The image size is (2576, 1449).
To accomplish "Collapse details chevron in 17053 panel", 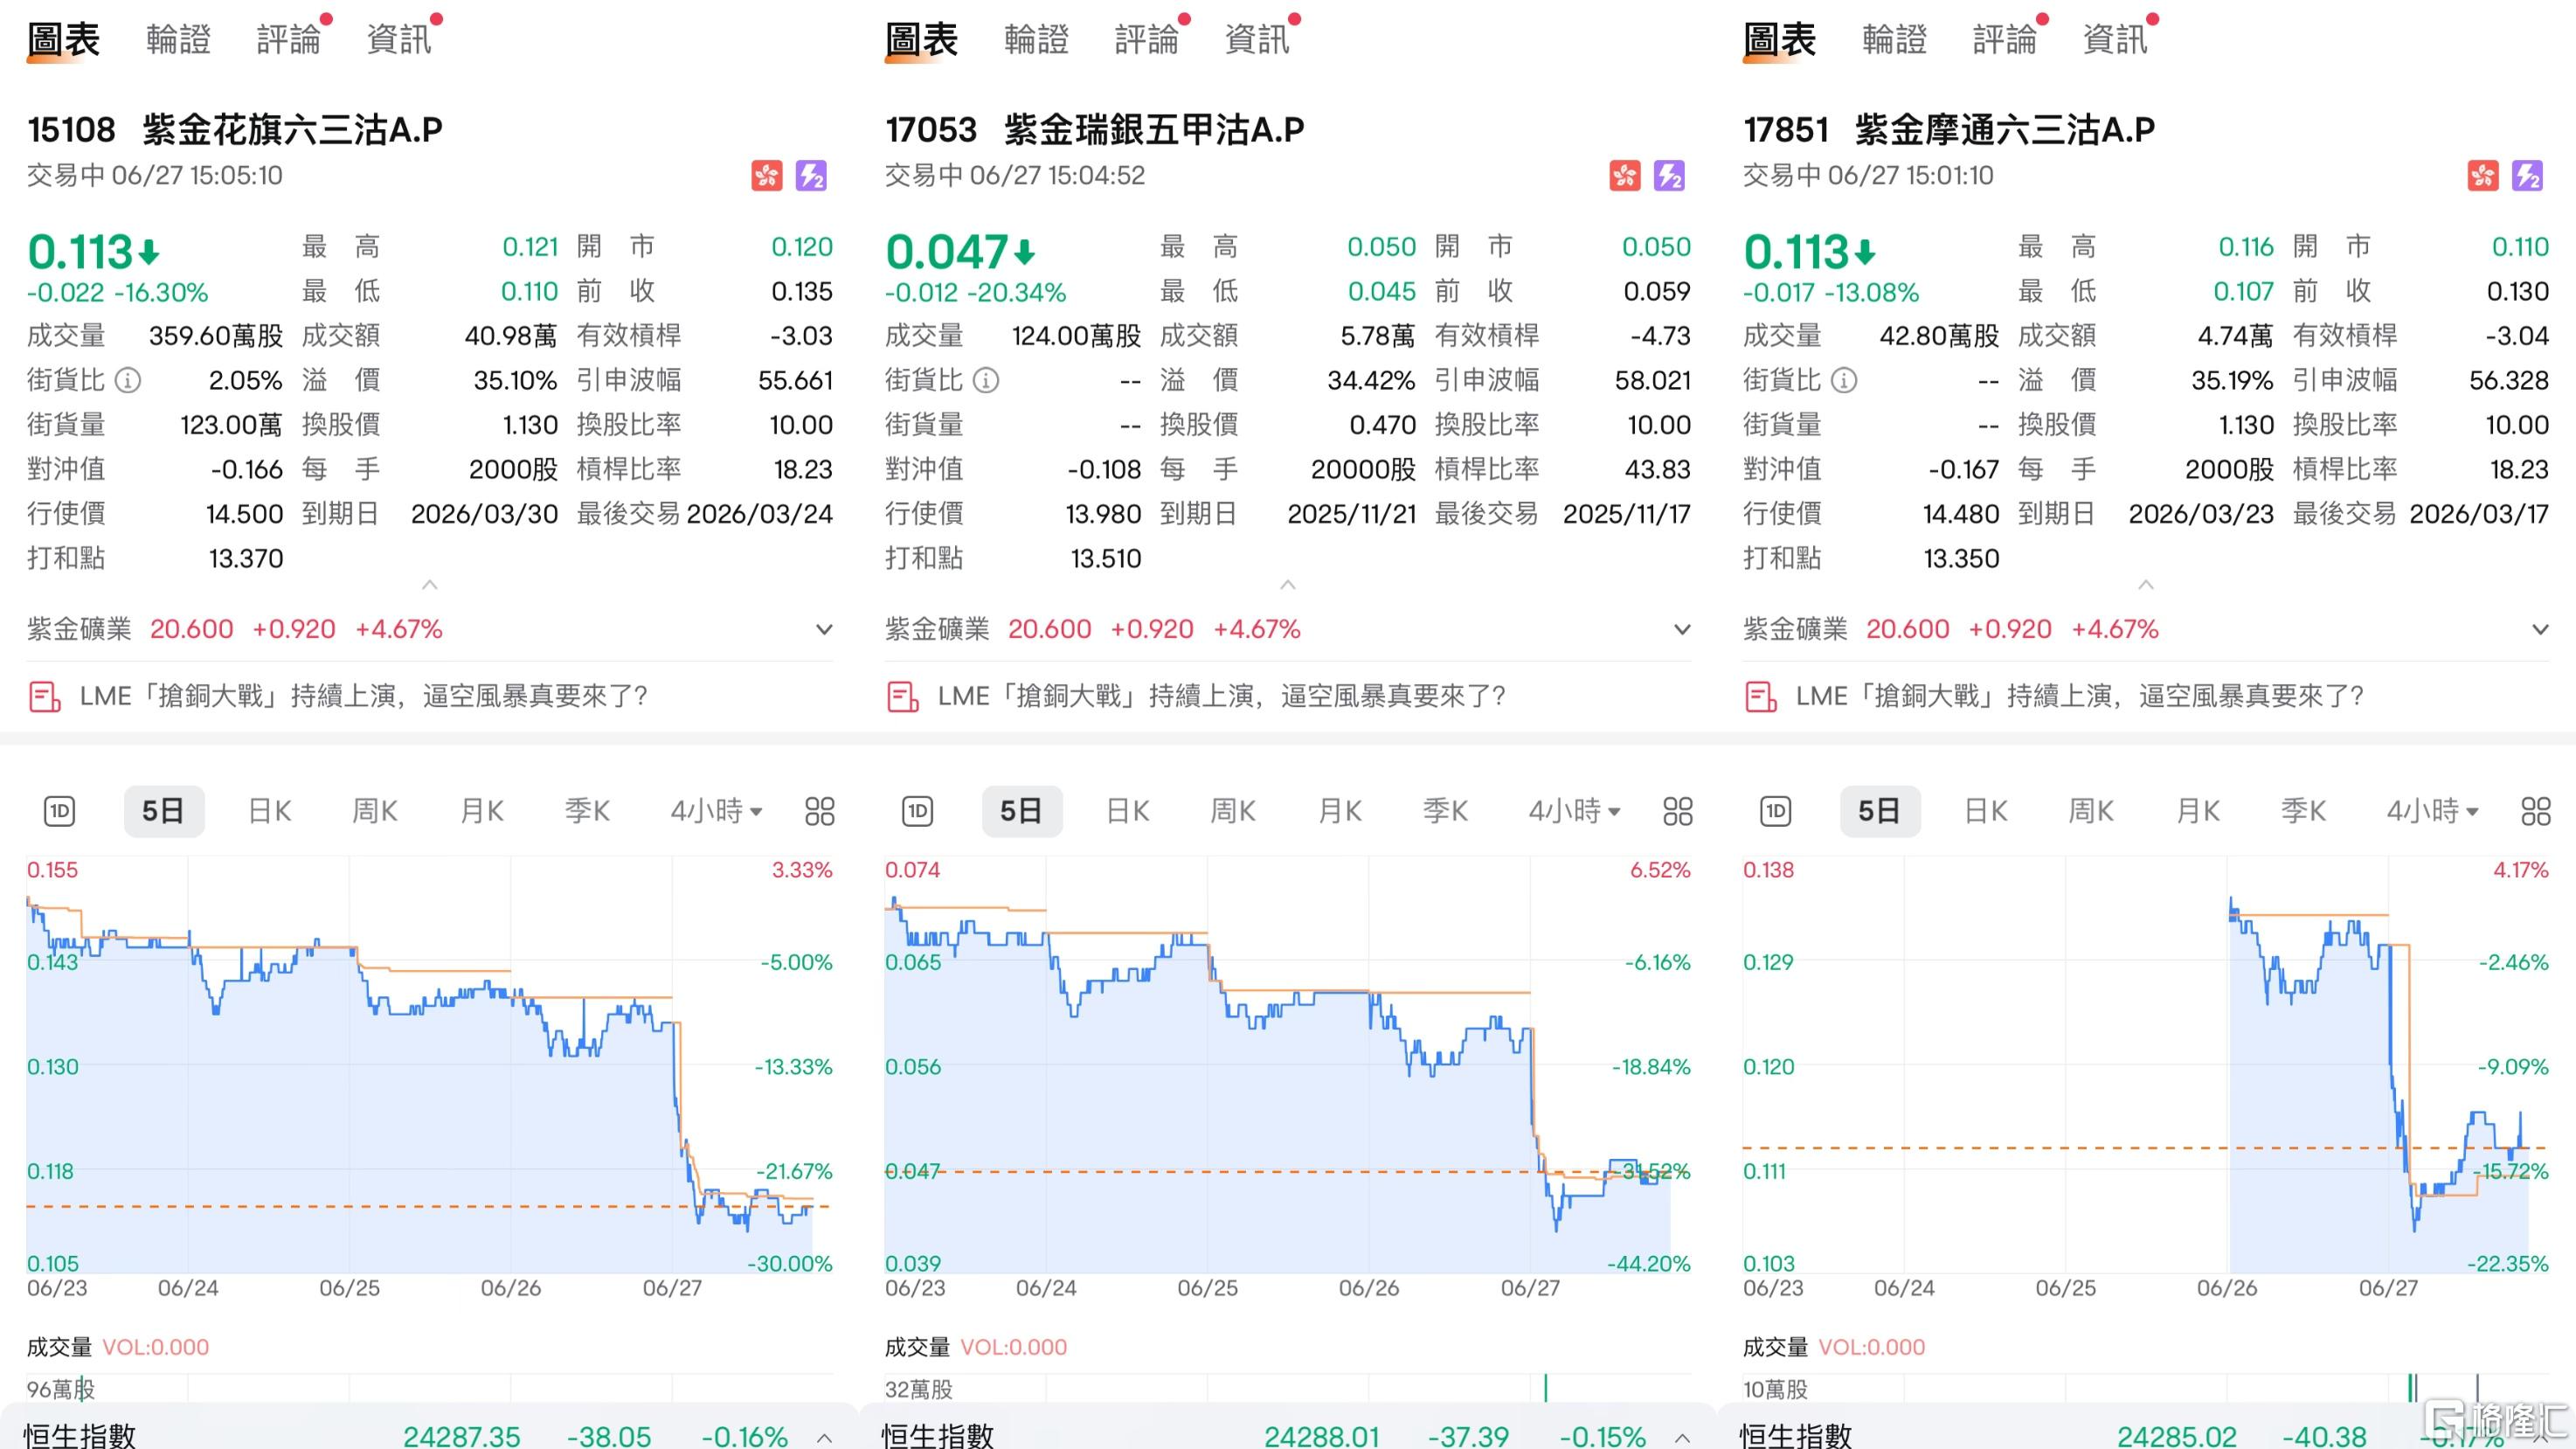I will click(1288, 584).
